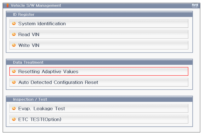This screenshot has width=203, height=135.
Task: Click the orange arrow beside Read VIN
Action: pyautogui.click(x=14, y=35)
